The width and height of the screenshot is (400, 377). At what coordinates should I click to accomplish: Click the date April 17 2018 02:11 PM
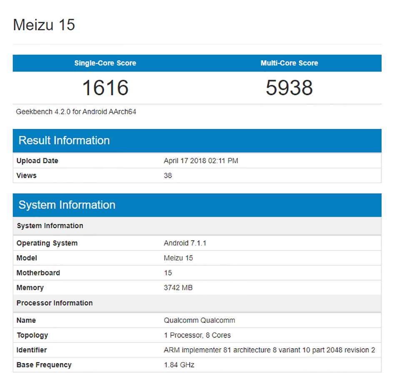pos(201,161)
